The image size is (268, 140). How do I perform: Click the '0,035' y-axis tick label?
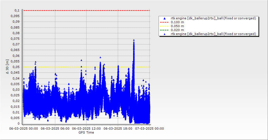[15, 84]
